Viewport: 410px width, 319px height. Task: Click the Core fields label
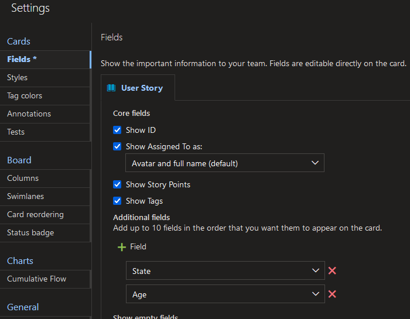(131, 113)
